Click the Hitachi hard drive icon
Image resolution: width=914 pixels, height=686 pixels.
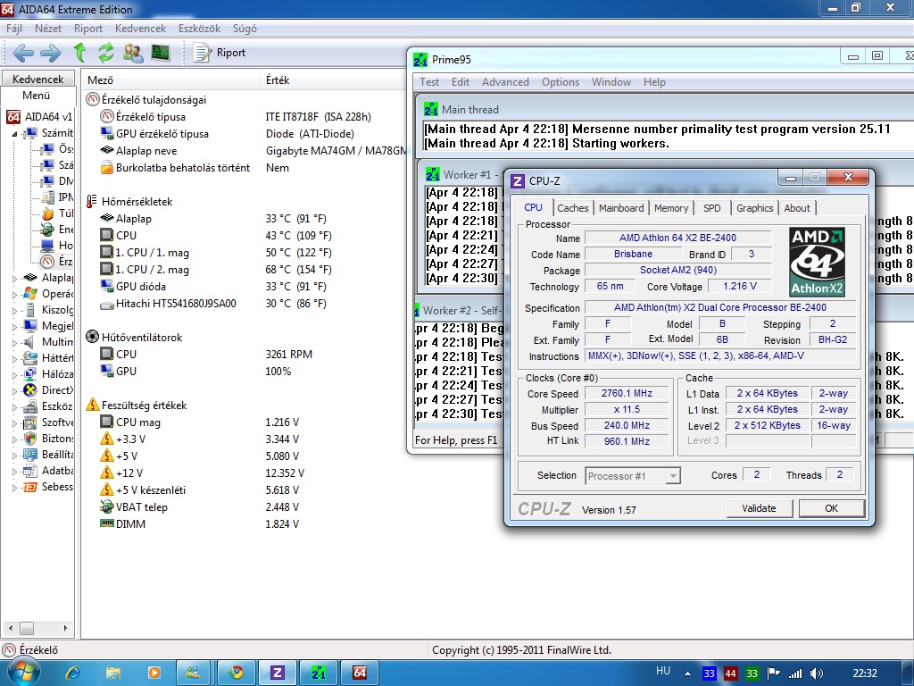(x=107, y=304)
